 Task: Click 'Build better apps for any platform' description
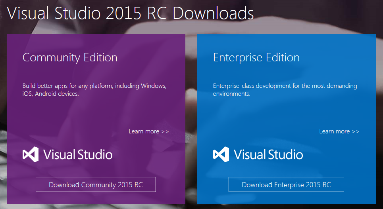click(94, 89)
